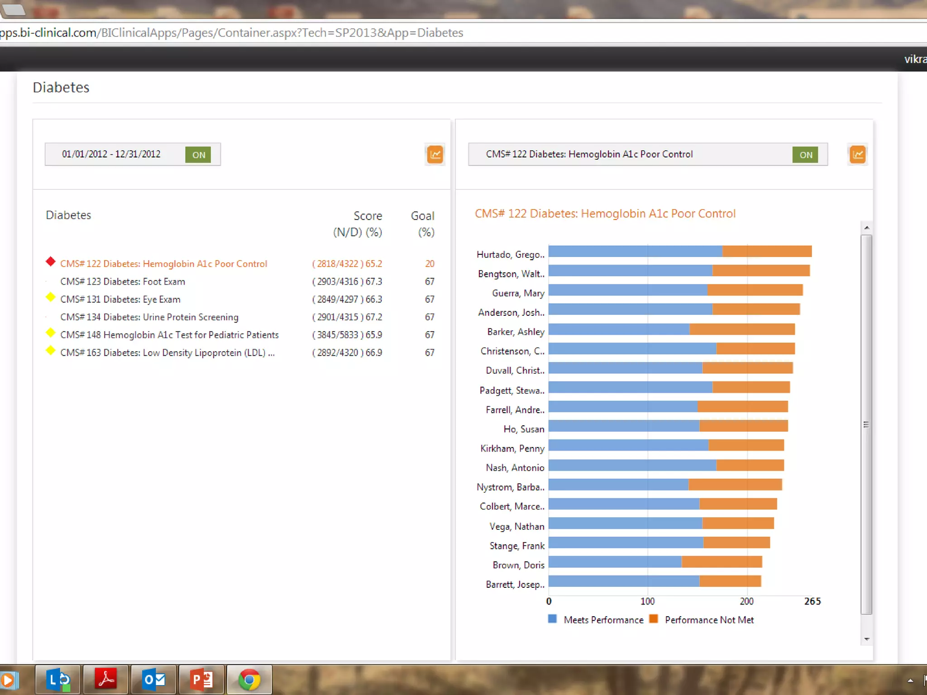Viewport: 927px width, 695px height.
Task: Select CMS# 148 Hemoglobin A1c Pediatric measure
Action: tap(169, 335)
